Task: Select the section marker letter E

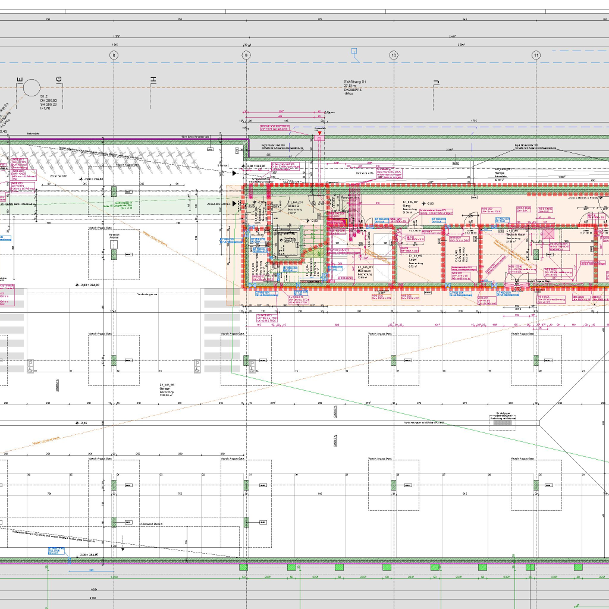Action: point(20,80)
